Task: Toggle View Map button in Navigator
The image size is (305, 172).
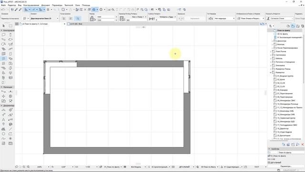Action: (293, 26)
